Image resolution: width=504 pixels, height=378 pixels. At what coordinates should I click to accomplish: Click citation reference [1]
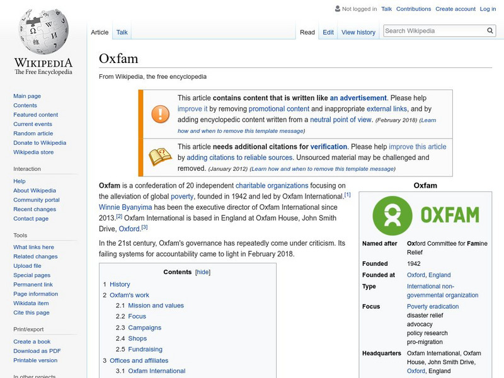coord(348,195)
